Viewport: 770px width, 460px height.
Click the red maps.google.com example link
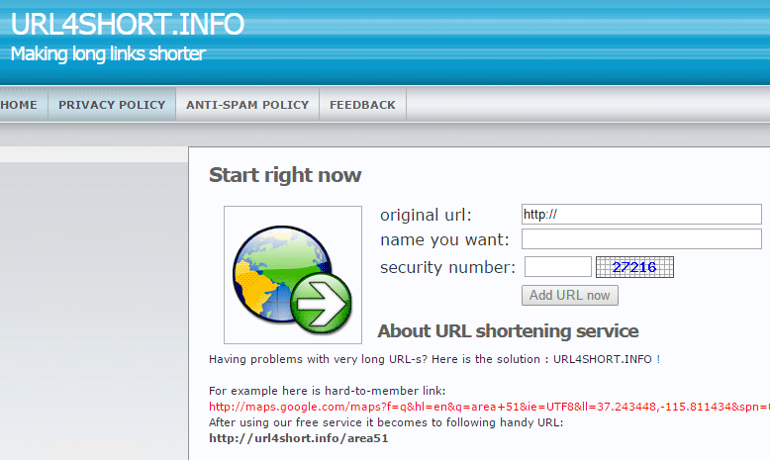pyautogui.click(x=489, y=407)
